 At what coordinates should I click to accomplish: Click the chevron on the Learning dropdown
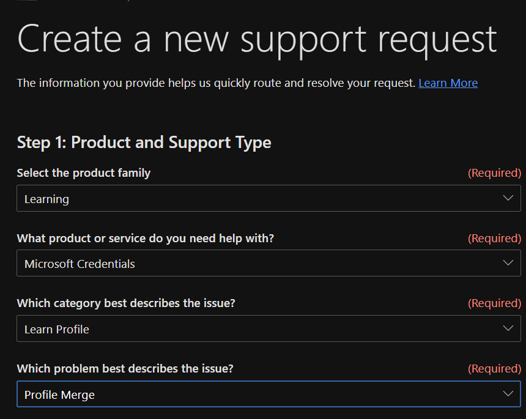pos(508,198)
